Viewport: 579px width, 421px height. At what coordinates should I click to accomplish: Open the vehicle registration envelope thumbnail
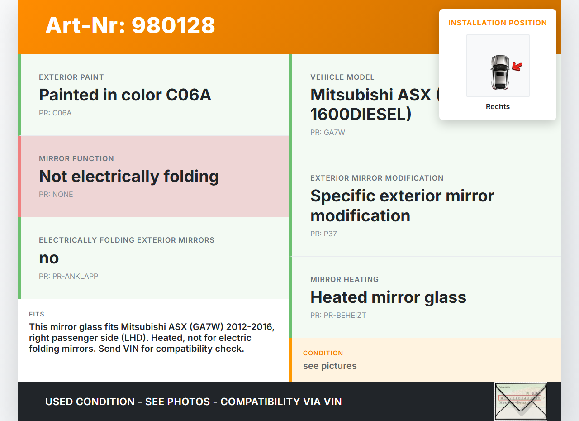521,401
